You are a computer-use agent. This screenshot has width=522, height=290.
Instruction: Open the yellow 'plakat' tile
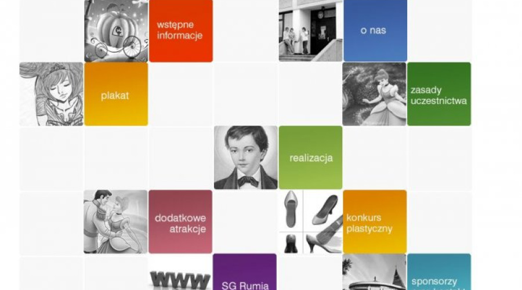[116, 94]
